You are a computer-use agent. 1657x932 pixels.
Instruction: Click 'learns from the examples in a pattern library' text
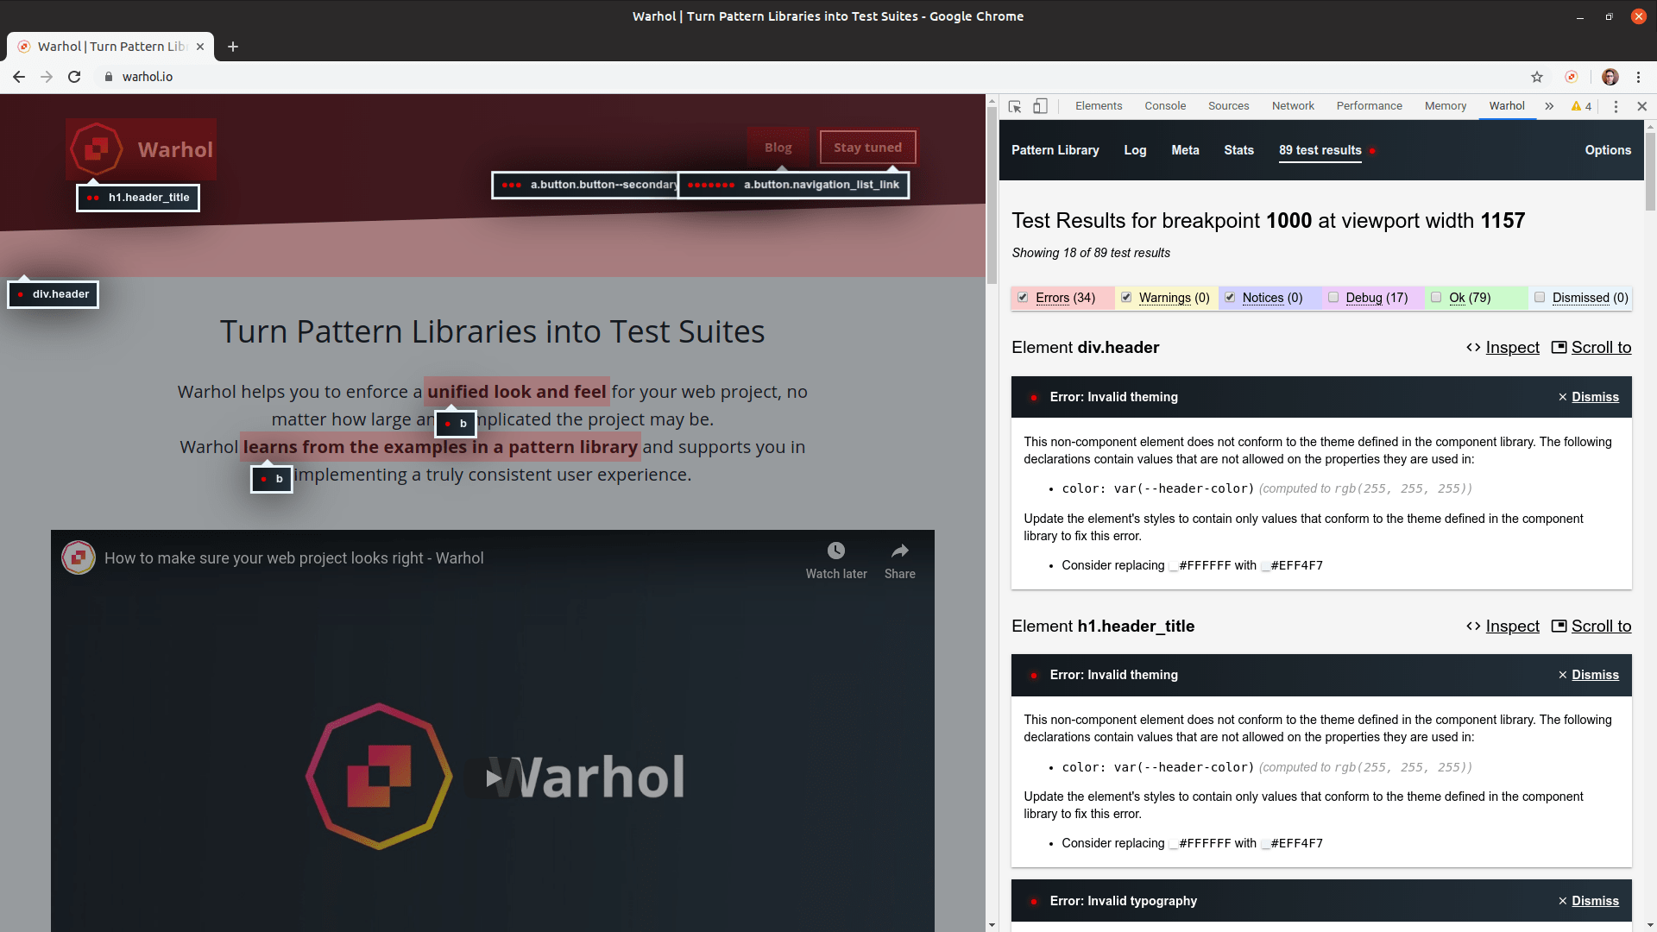click(440, 447)
